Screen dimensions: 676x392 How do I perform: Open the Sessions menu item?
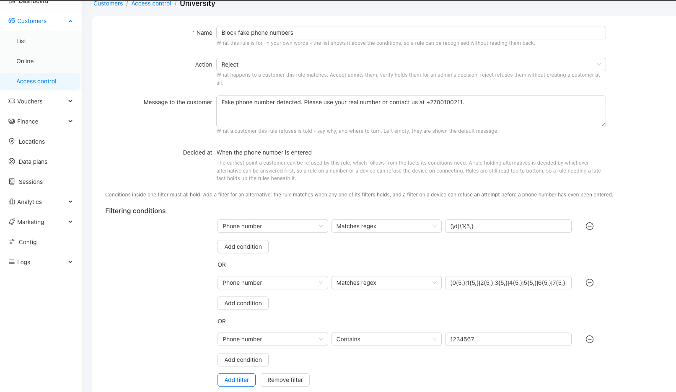[40, 182]
